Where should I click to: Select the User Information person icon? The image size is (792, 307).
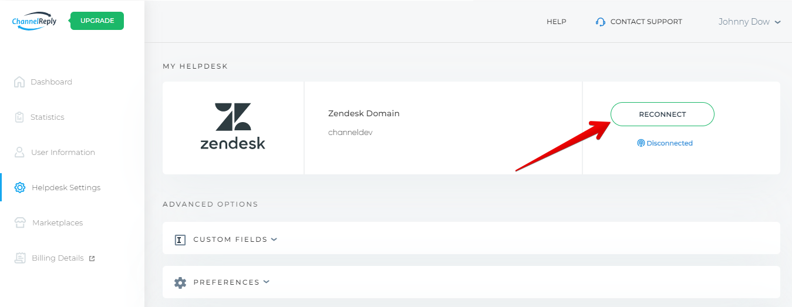pyautogui.click(x=19, y=152)
